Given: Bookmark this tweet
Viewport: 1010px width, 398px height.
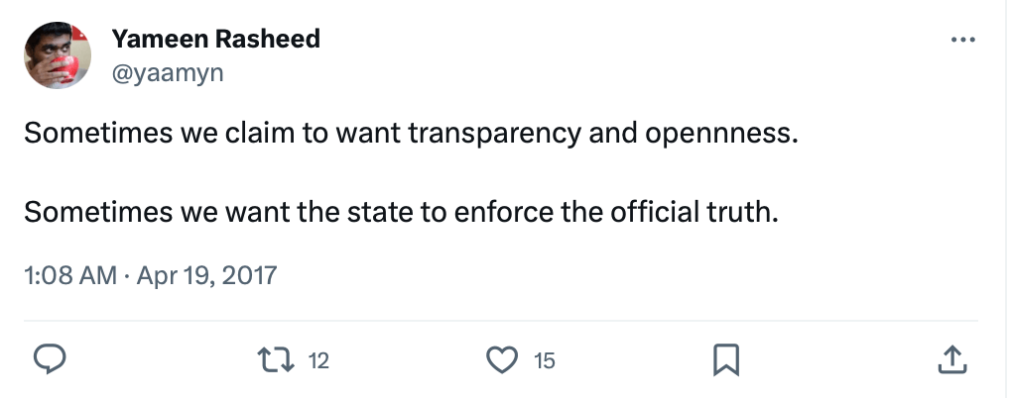Looking at the screenshot, I should tap(727, 359).
